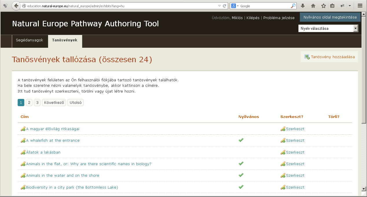Jump to the Utolsó page
This screenshot has height=197, width=367.
coord(76,102)
